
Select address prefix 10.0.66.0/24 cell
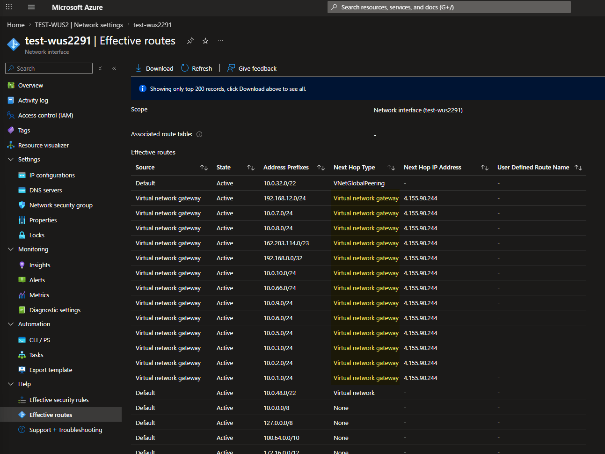click(x=279, y=288)
